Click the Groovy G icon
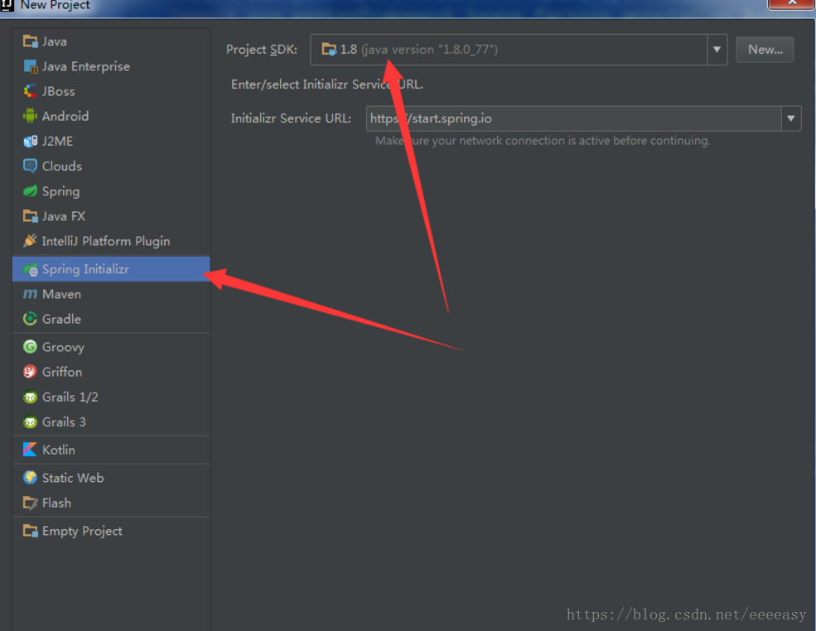The width and height of the screenshot is (816, 631). pyautogui.click(x=30, y=346)
